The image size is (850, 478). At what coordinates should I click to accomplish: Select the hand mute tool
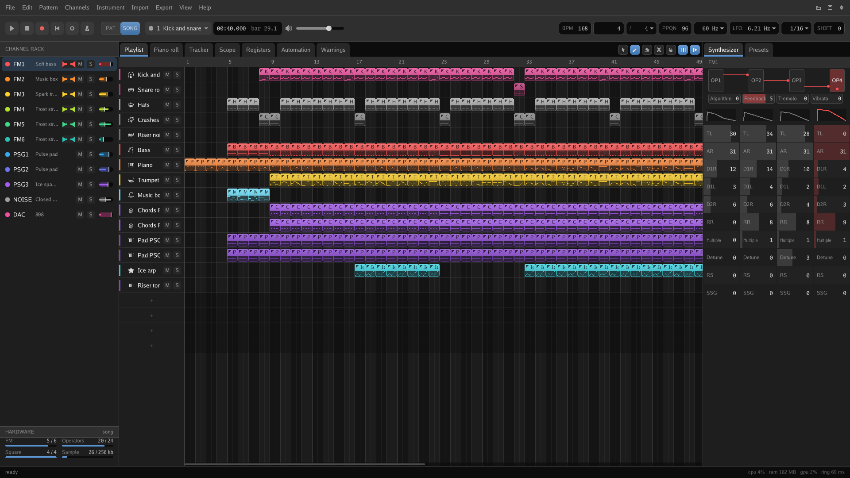click(x=671, y=50)
